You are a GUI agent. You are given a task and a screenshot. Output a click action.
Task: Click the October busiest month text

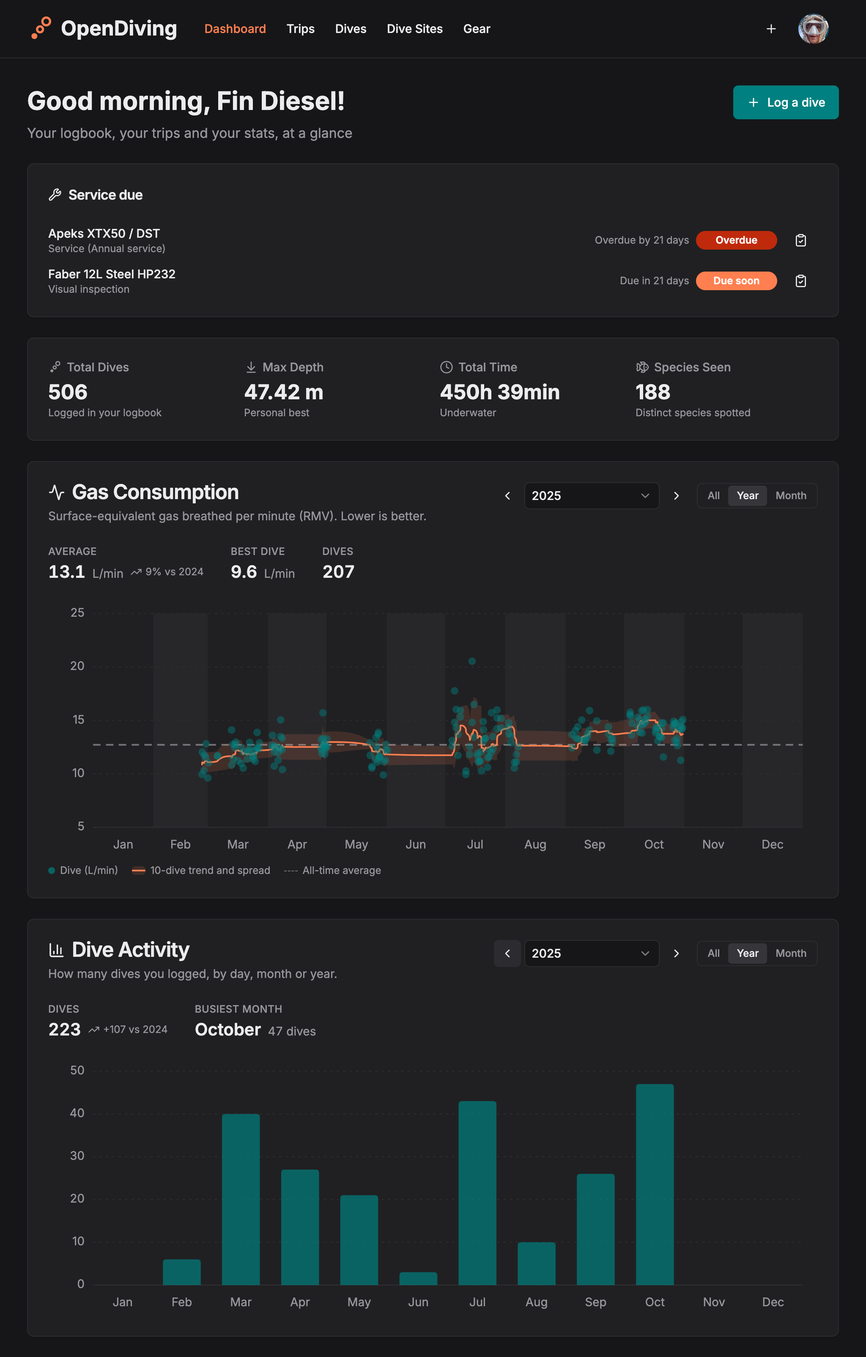click(x=227, y=1030)
